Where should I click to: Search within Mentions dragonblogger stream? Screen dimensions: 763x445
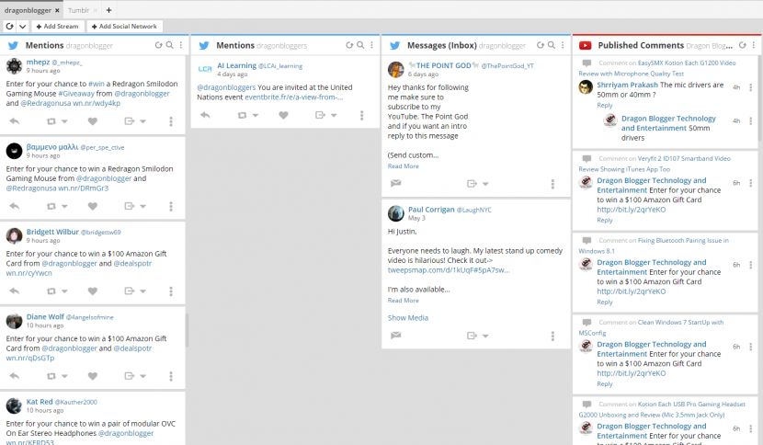169,45
